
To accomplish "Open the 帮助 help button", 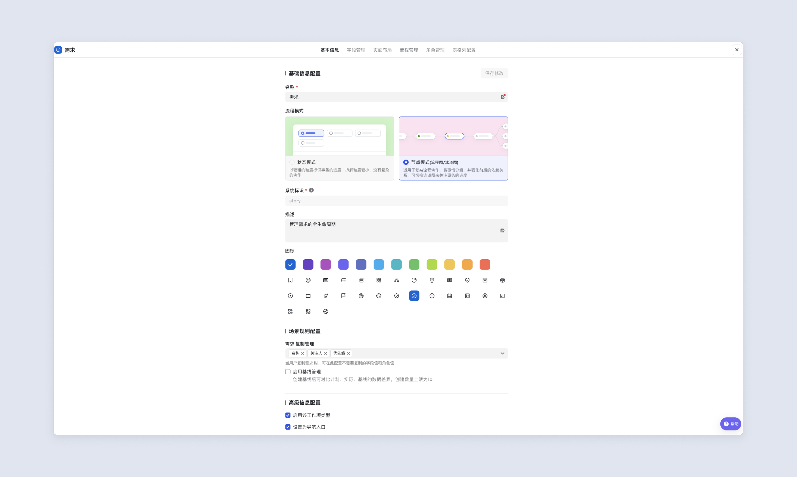I will [731, 424].
